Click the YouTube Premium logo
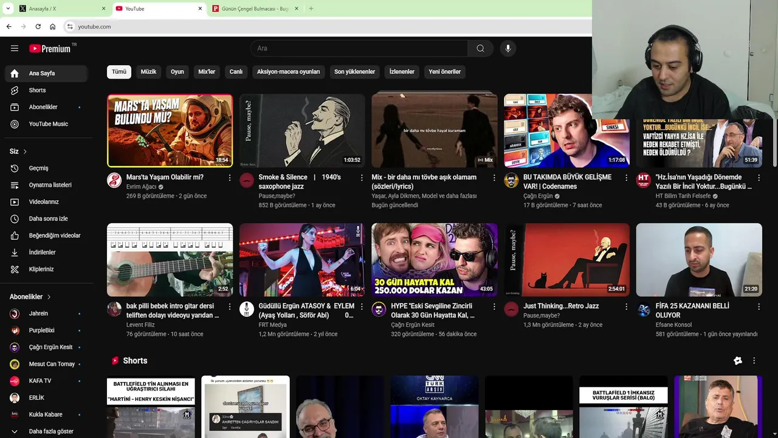Viewport: 778px width, 438px height. pos(50,49)
